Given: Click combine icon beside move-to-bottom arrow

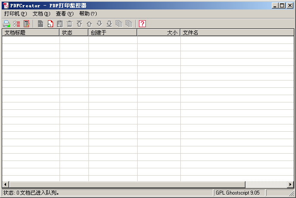Looking at the screenshot, I should tap(119, 24).
